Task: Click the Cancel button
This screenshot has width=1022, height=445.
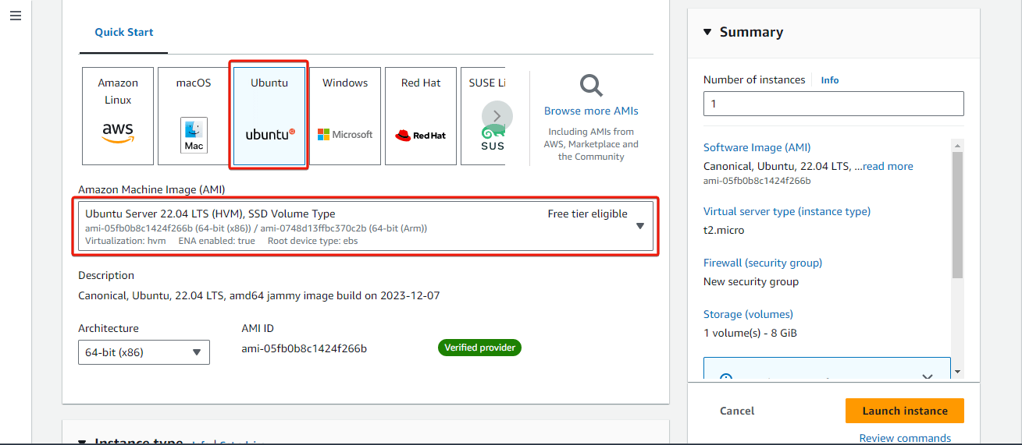Action: (x=737, y=411)
